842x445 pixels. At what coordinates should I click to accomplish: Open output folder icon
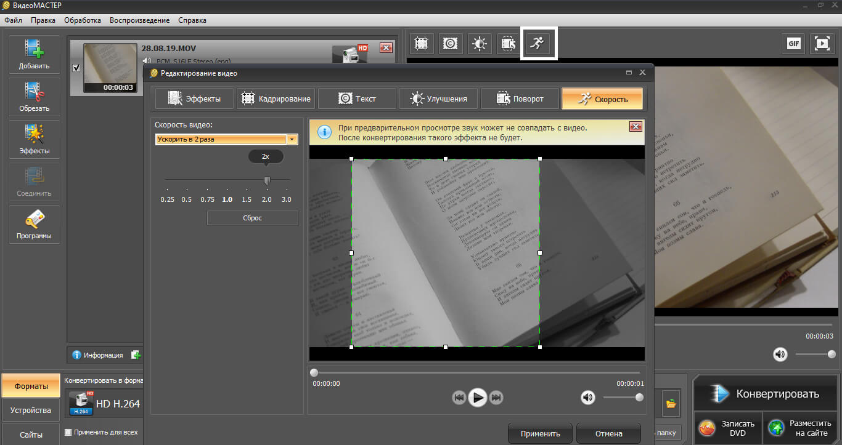click(671, 404)
